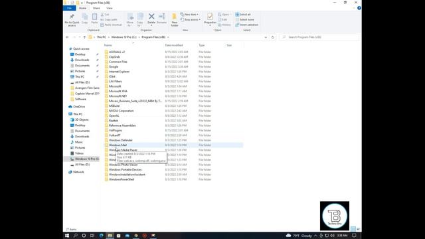The width and height of the screenshot is (425, 239).
Task: Open the recent locations dropdown arrow
Action: coord(80,37)
